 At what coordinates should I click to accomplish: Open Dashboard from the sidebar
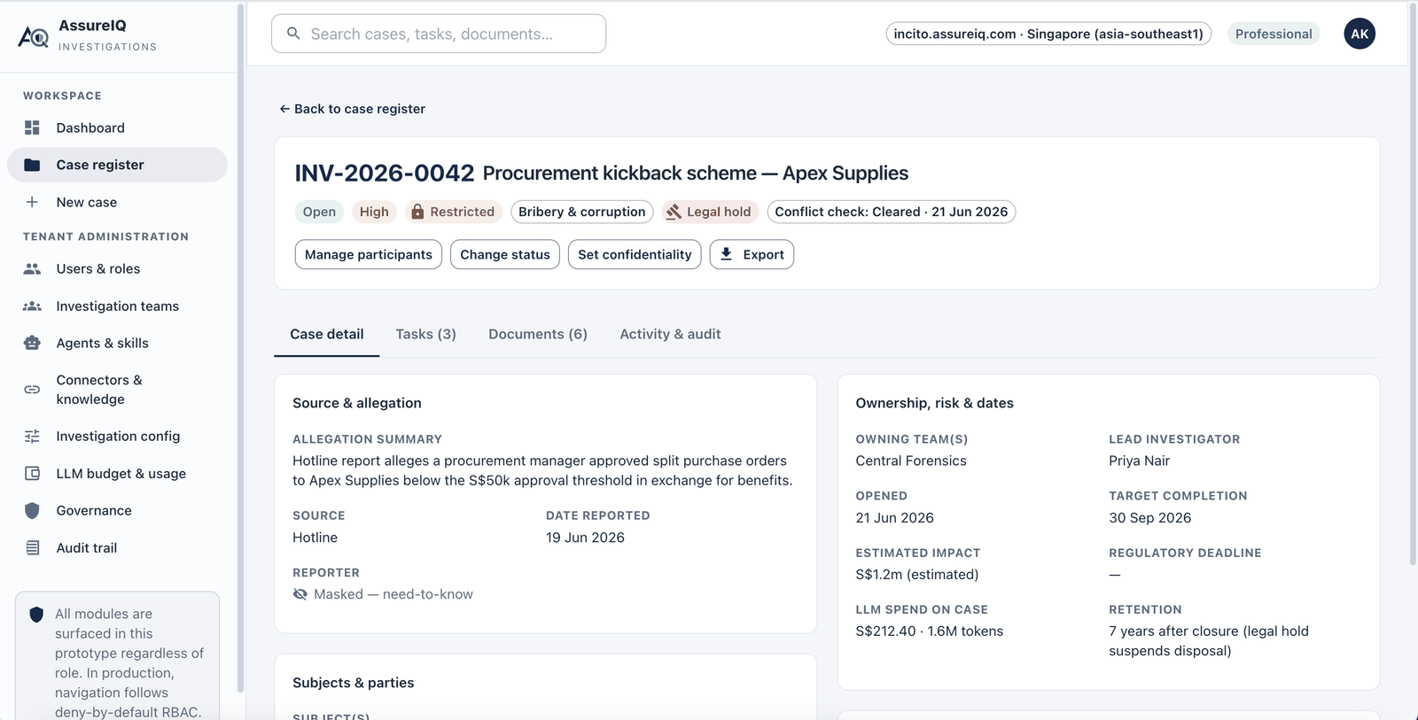[117, 128]
